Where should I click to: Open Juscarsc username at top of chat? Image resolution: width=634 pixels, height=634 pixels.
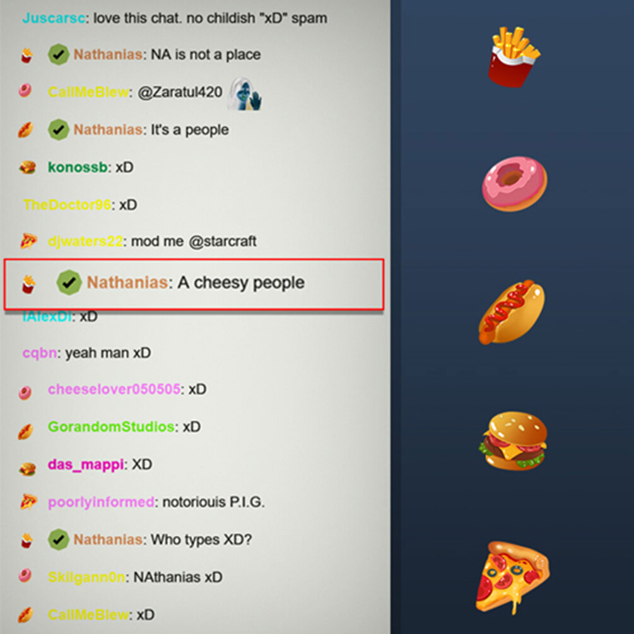[x=54, y=18]
